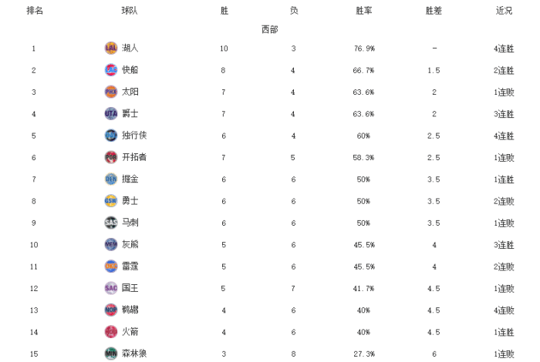Viewport: 540px width, 362px height.
Task: Click the Warriors (勇士) team logo
Action: point(111,200)
